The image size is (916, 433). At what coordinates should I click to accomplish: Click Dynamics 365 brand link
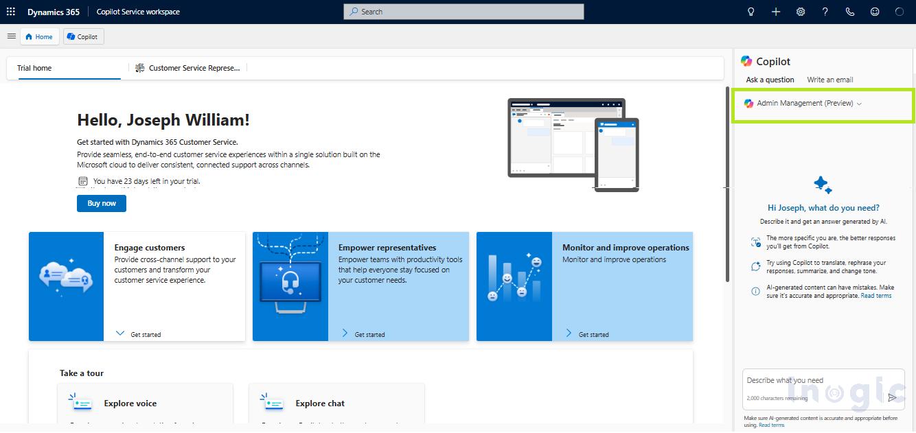54,12
